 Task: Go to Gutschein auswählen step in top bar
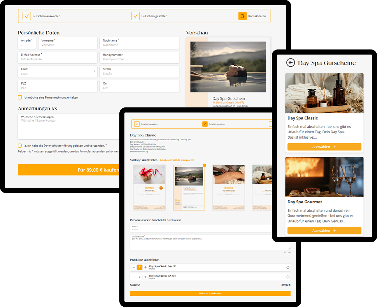(x=27, y=16)
